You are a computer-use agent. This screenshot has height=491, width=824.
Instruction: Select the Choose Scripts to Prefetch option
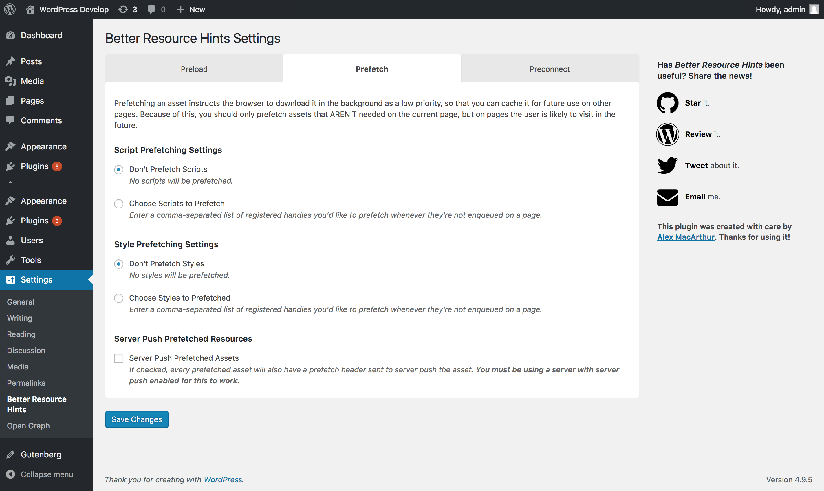[119, 204]
